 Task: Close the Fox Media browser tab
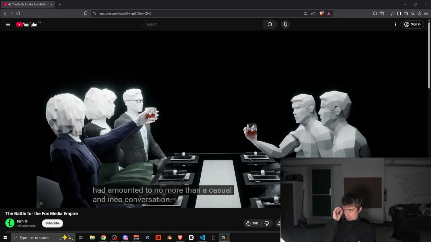click(x=51, y=4)
